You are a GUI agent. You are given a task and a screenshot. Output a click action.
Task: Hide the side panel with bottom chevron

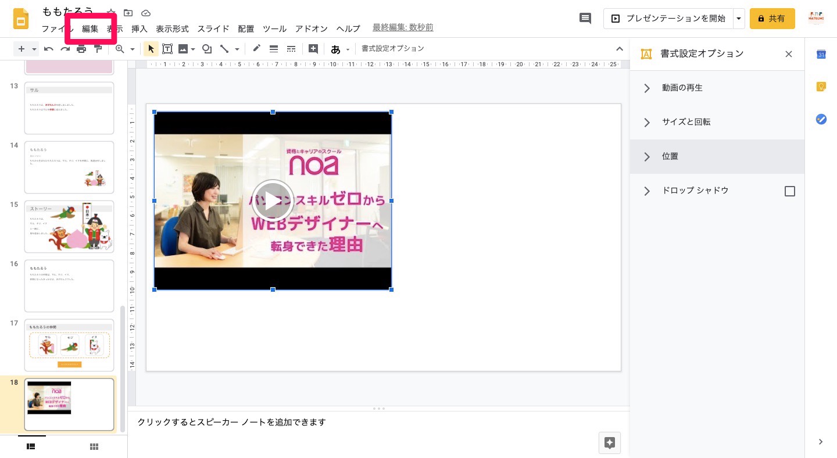pyautogui.click(x=821, y=442)
